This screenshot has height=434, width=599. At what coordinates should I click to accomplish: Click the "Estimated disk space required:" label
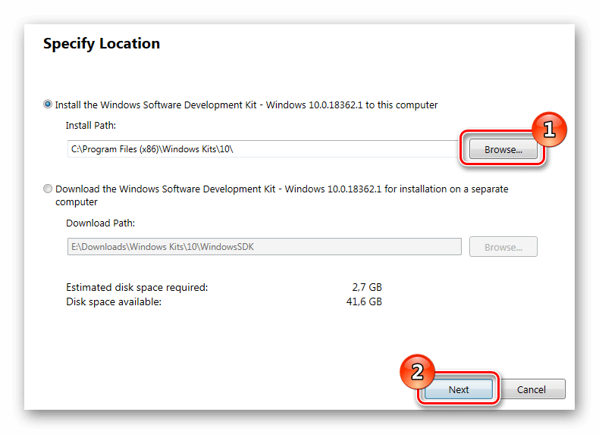136,287
